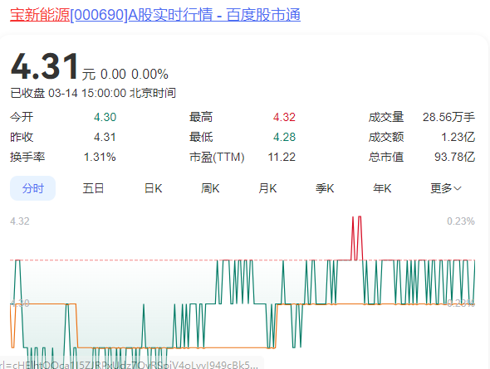Click the 换手率 value 1.31%
The image size is (490, 369).
point(100,157)
